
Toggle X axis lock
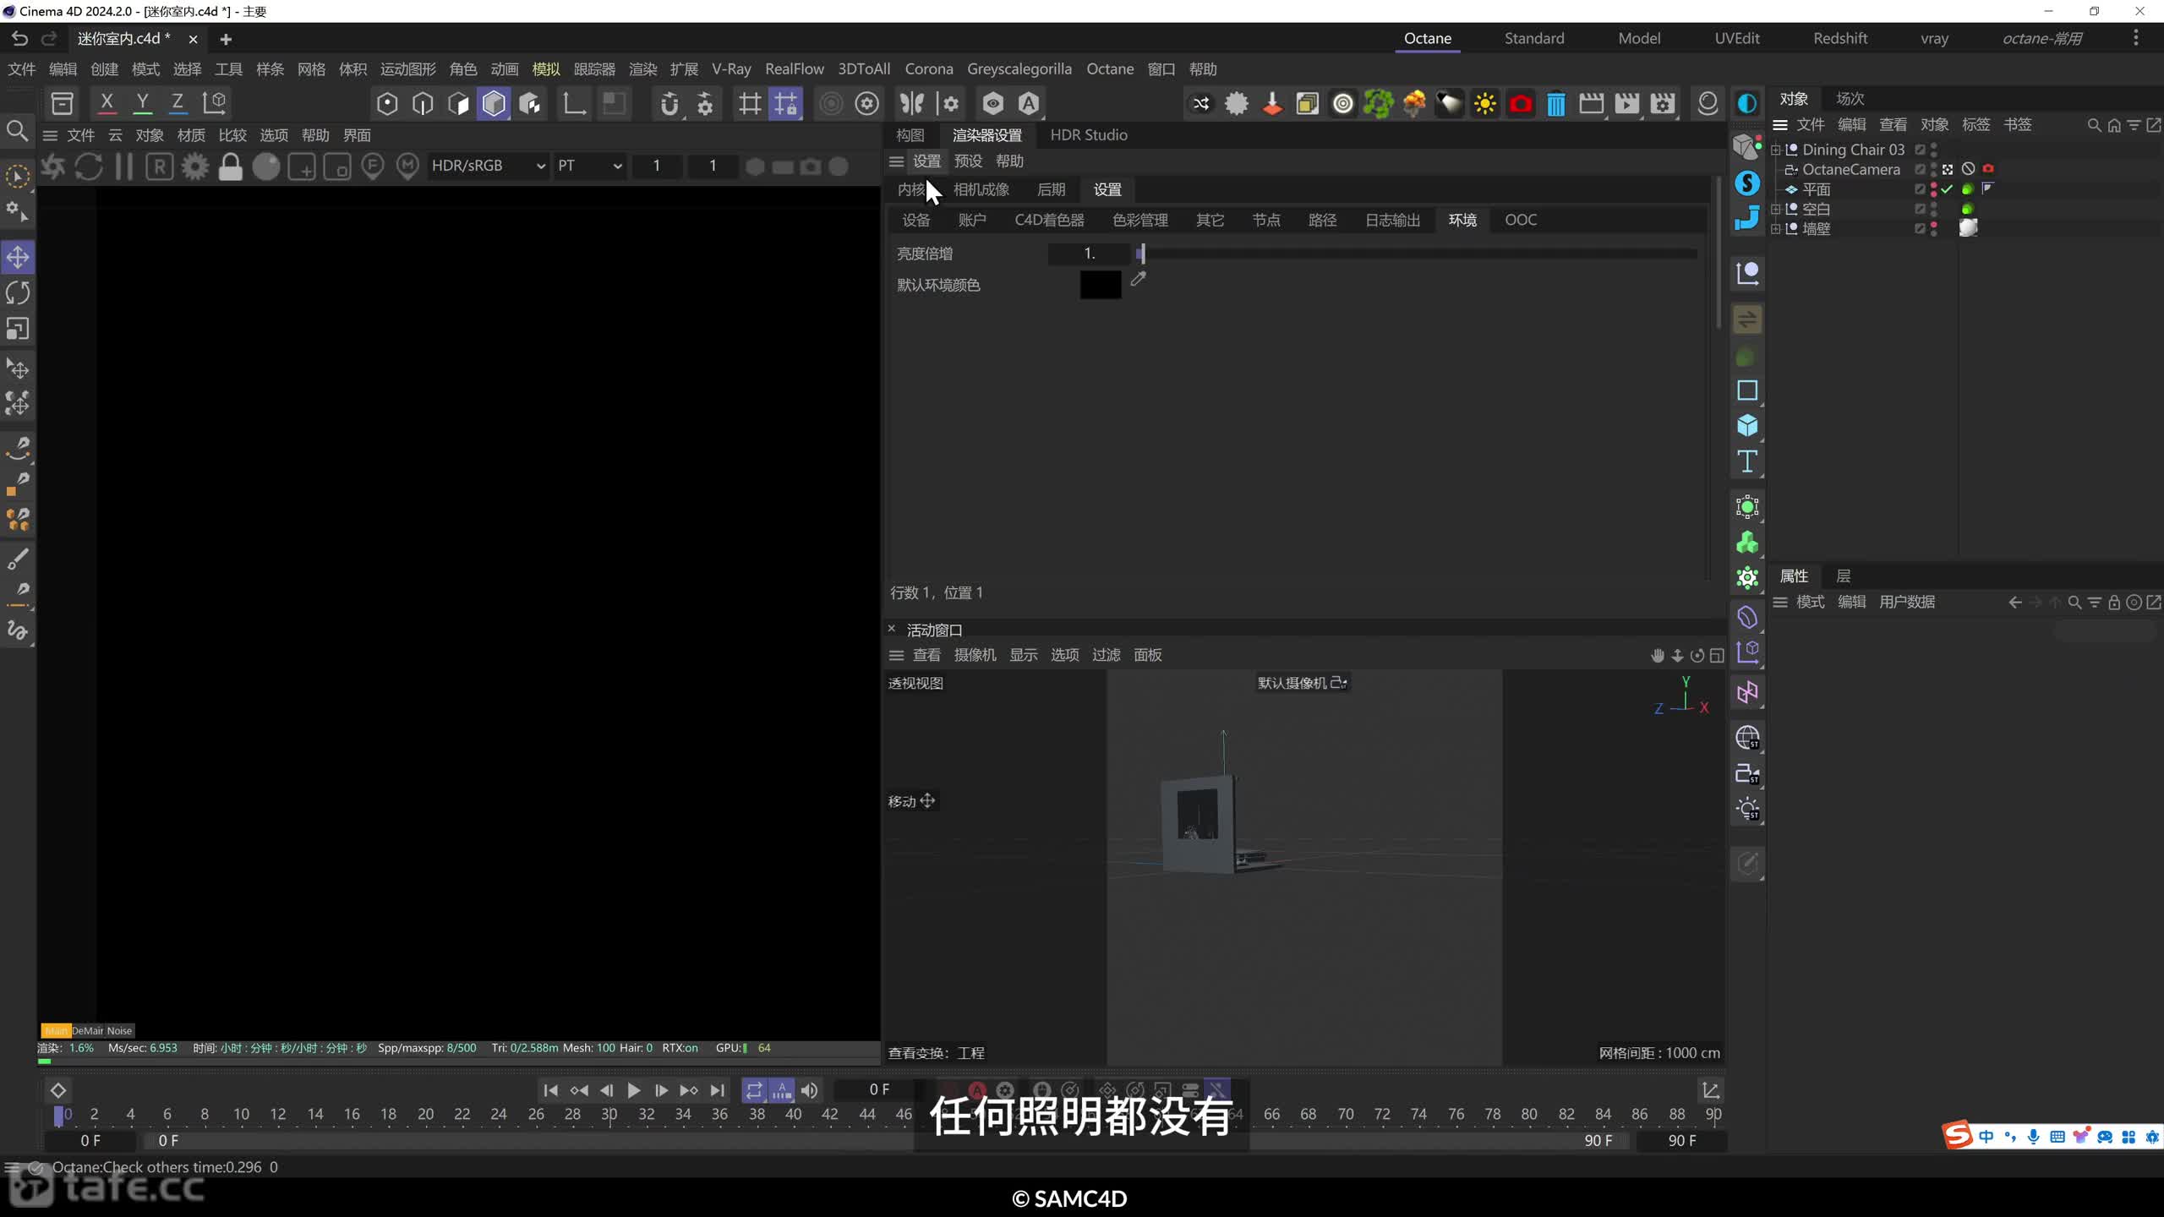pos(107,103)
